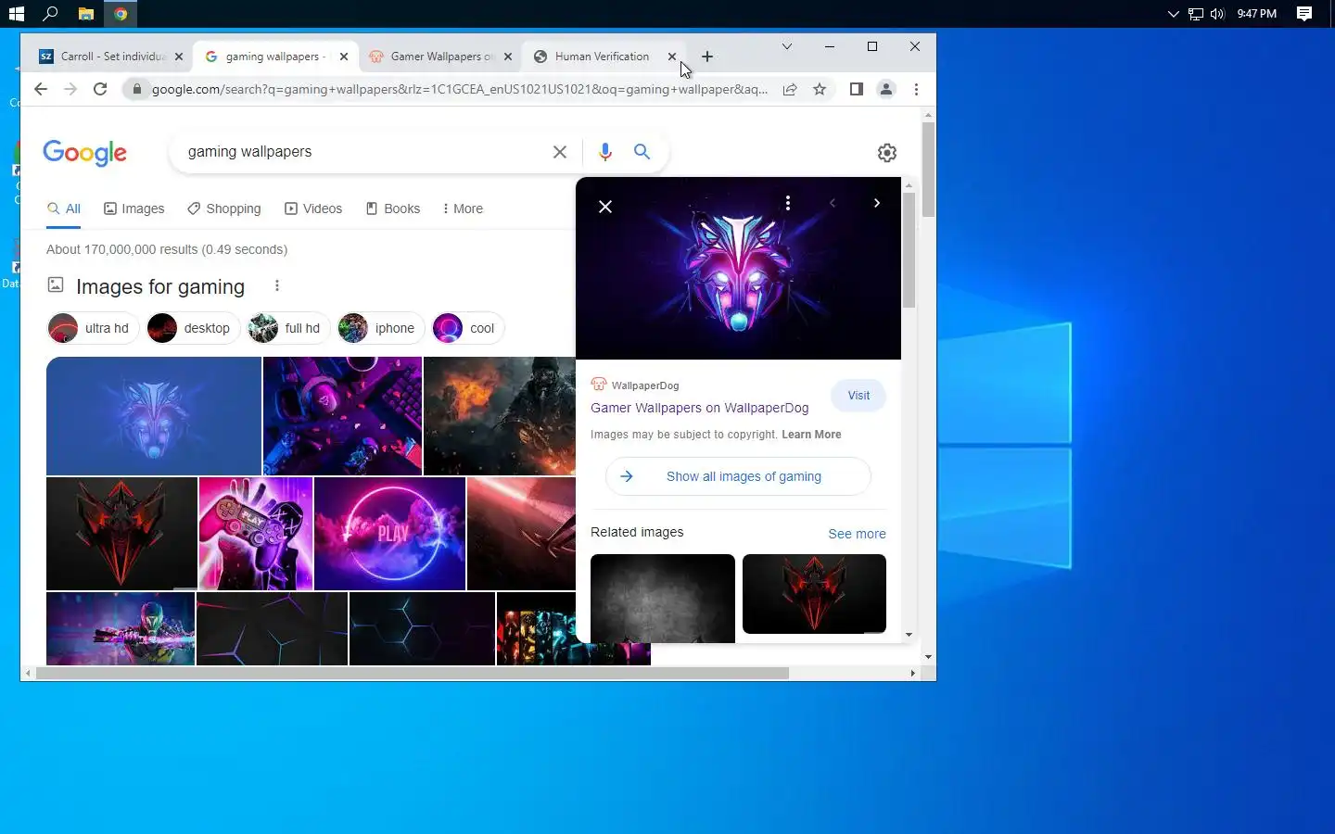Expand the More search filters

(463, 208)
